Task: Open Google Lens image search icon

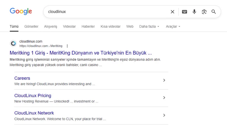Action: (204, 12)
